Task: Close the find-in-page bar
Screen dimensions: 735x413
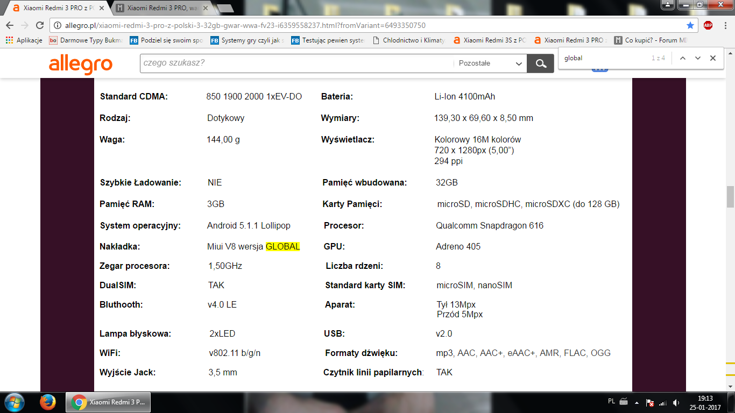Action: [x=713, y=58]
